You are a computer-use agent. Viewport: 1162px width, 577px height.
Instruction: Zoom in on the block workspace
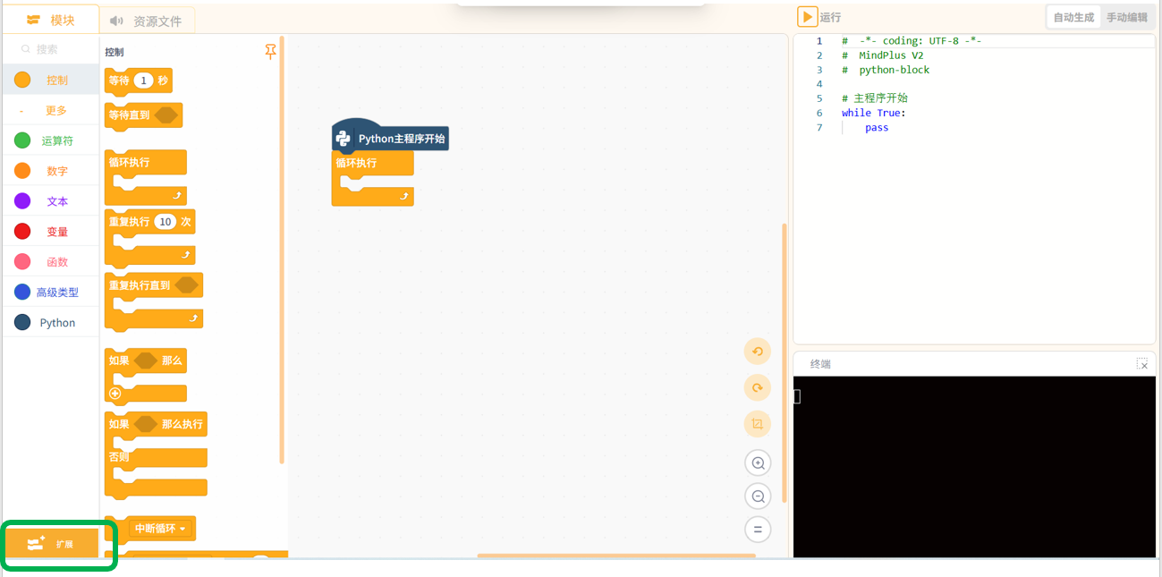pyautogui.click(x=758, y=462)
